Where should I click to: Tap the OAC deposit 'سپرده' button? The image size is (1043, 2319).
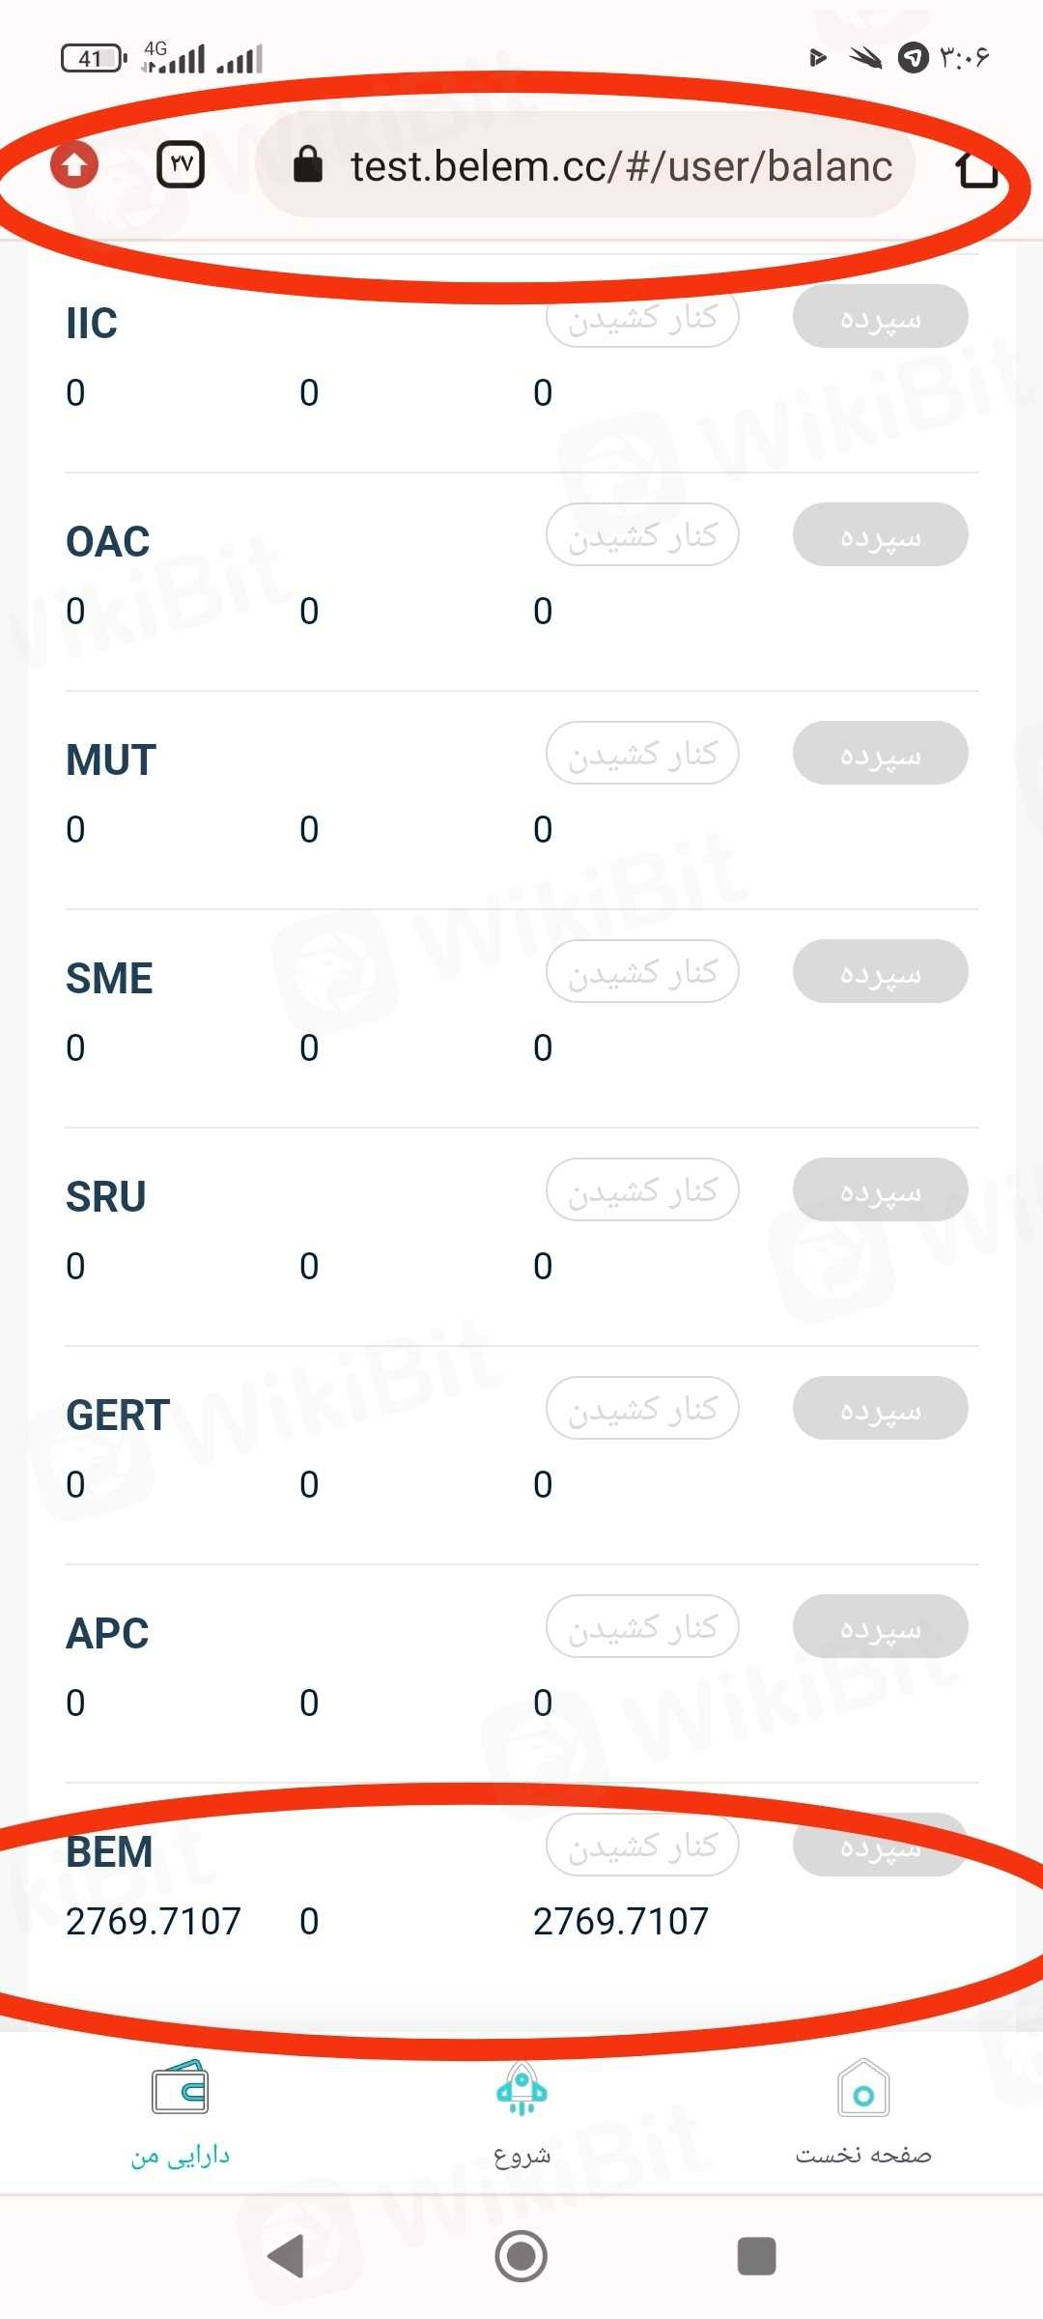point(880,535)
